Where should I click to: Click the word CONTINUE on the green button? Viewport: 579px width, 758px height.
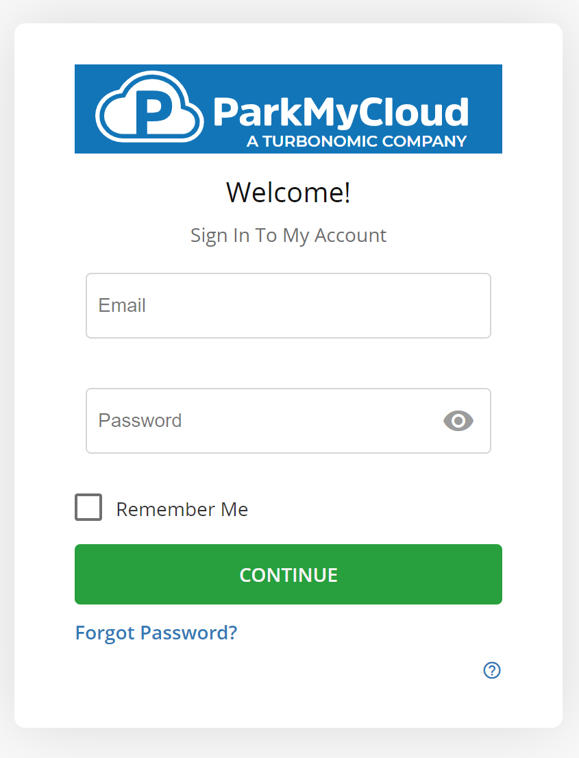(x=288, y=575)
